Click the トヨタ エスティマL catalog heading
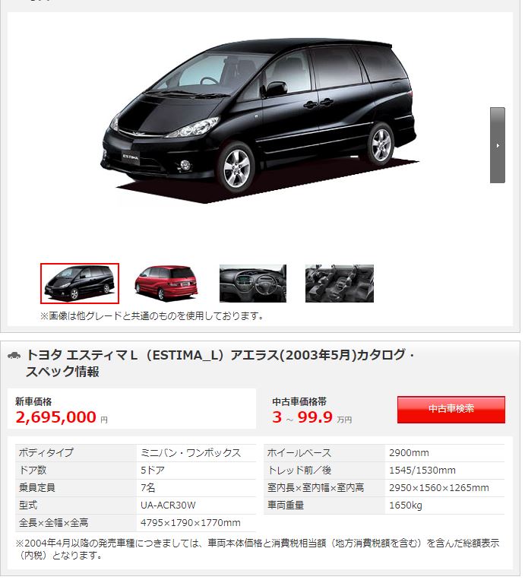 pos(220,363)
